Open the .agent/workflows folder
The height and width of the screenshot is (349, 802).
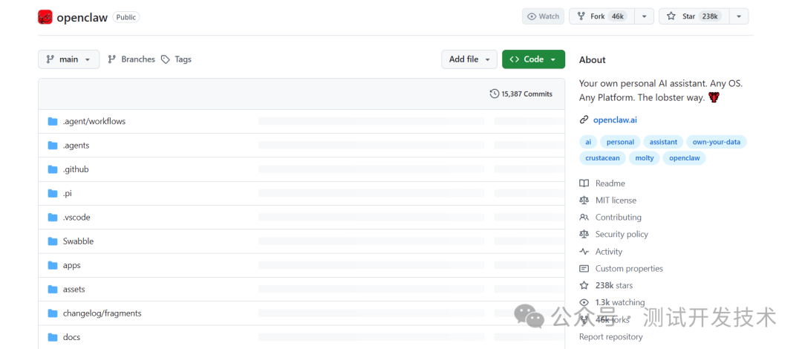(94, 121)
